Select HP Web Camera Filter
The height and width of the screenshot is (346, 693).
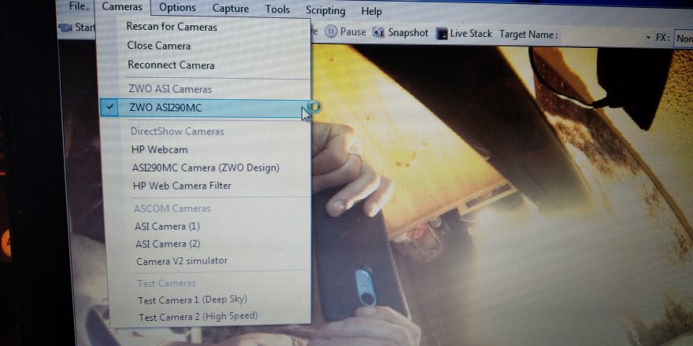point(182,186)
